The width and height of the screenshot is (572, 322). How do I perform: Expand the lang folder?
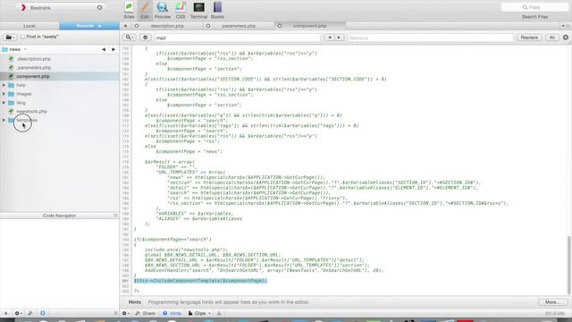click(4, 103)
